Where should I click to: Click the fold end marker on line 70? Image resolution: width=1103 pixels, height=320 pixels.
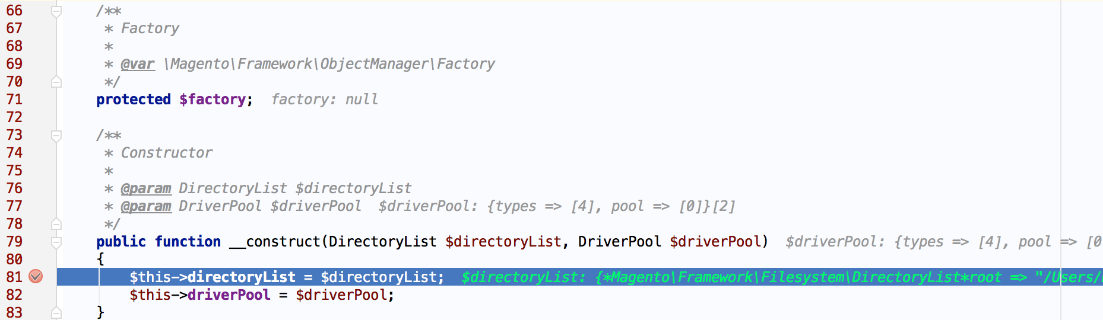56,82
